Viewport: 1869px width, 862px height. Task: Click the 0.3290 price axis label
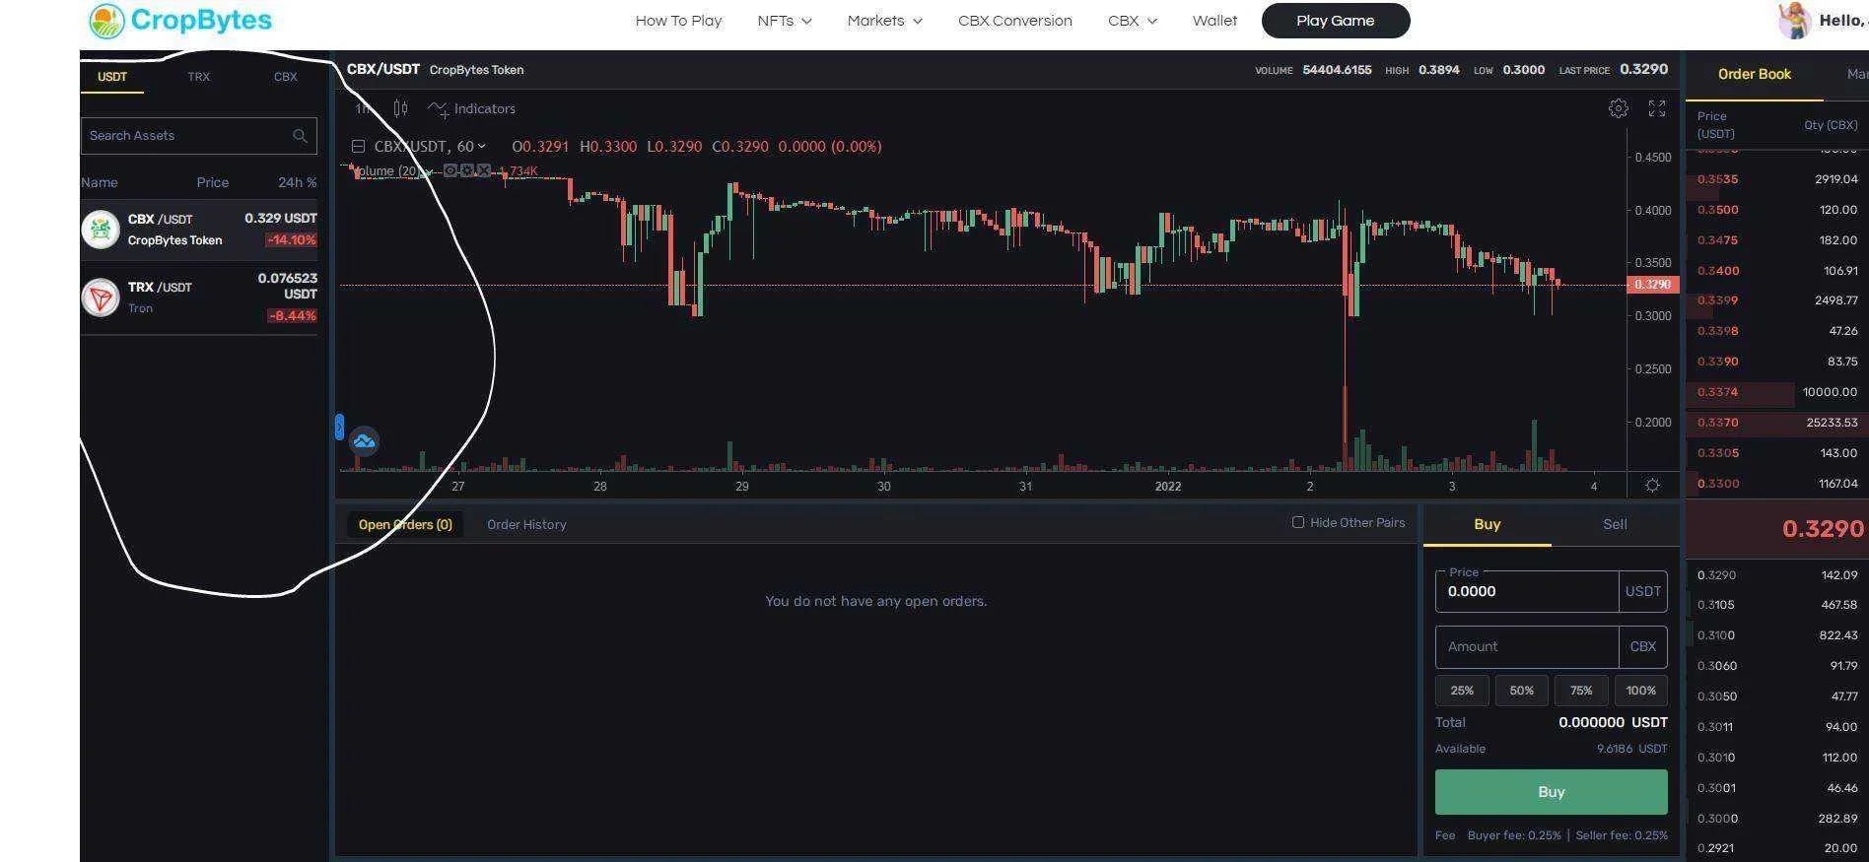coord(1652,285)
